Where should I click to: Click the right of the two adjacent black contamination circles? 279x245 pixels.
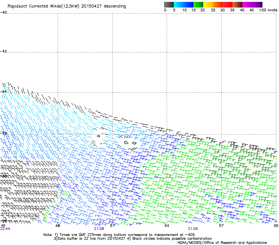point(134,143)
